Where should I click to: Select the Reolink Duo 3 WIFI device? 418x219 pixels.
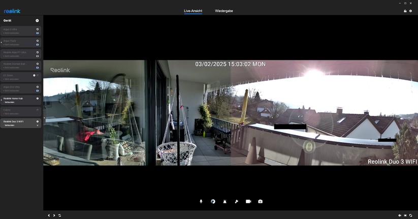[x=21, y=123]
